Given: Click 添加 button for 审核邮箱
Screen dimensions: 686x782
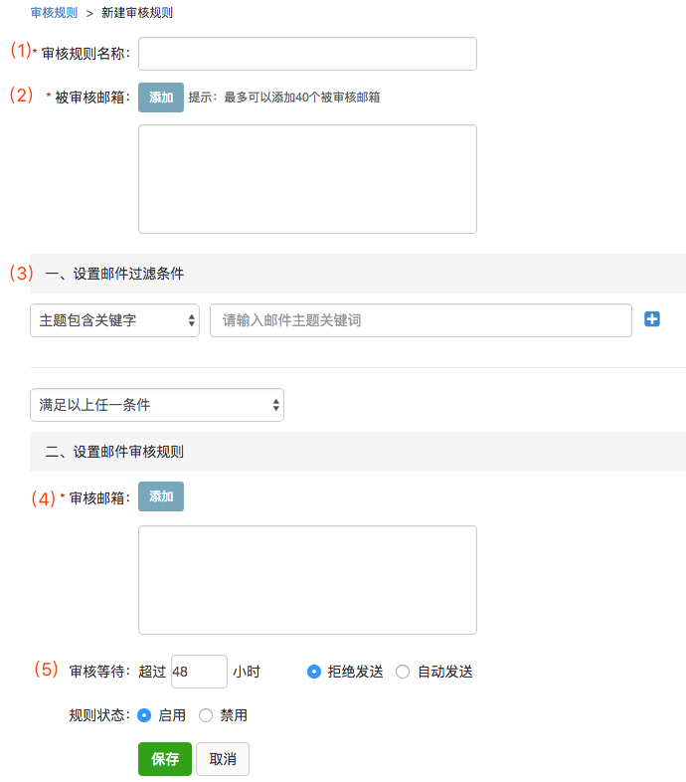Looking at the screenshot, I should point(161,496).
